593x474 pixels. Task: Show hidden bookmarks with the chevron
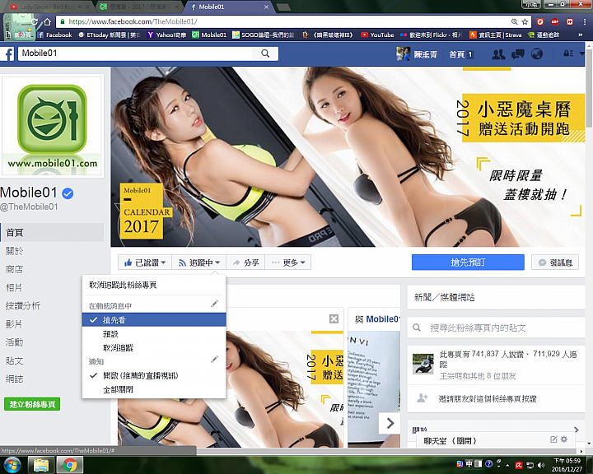click(581, 35)
